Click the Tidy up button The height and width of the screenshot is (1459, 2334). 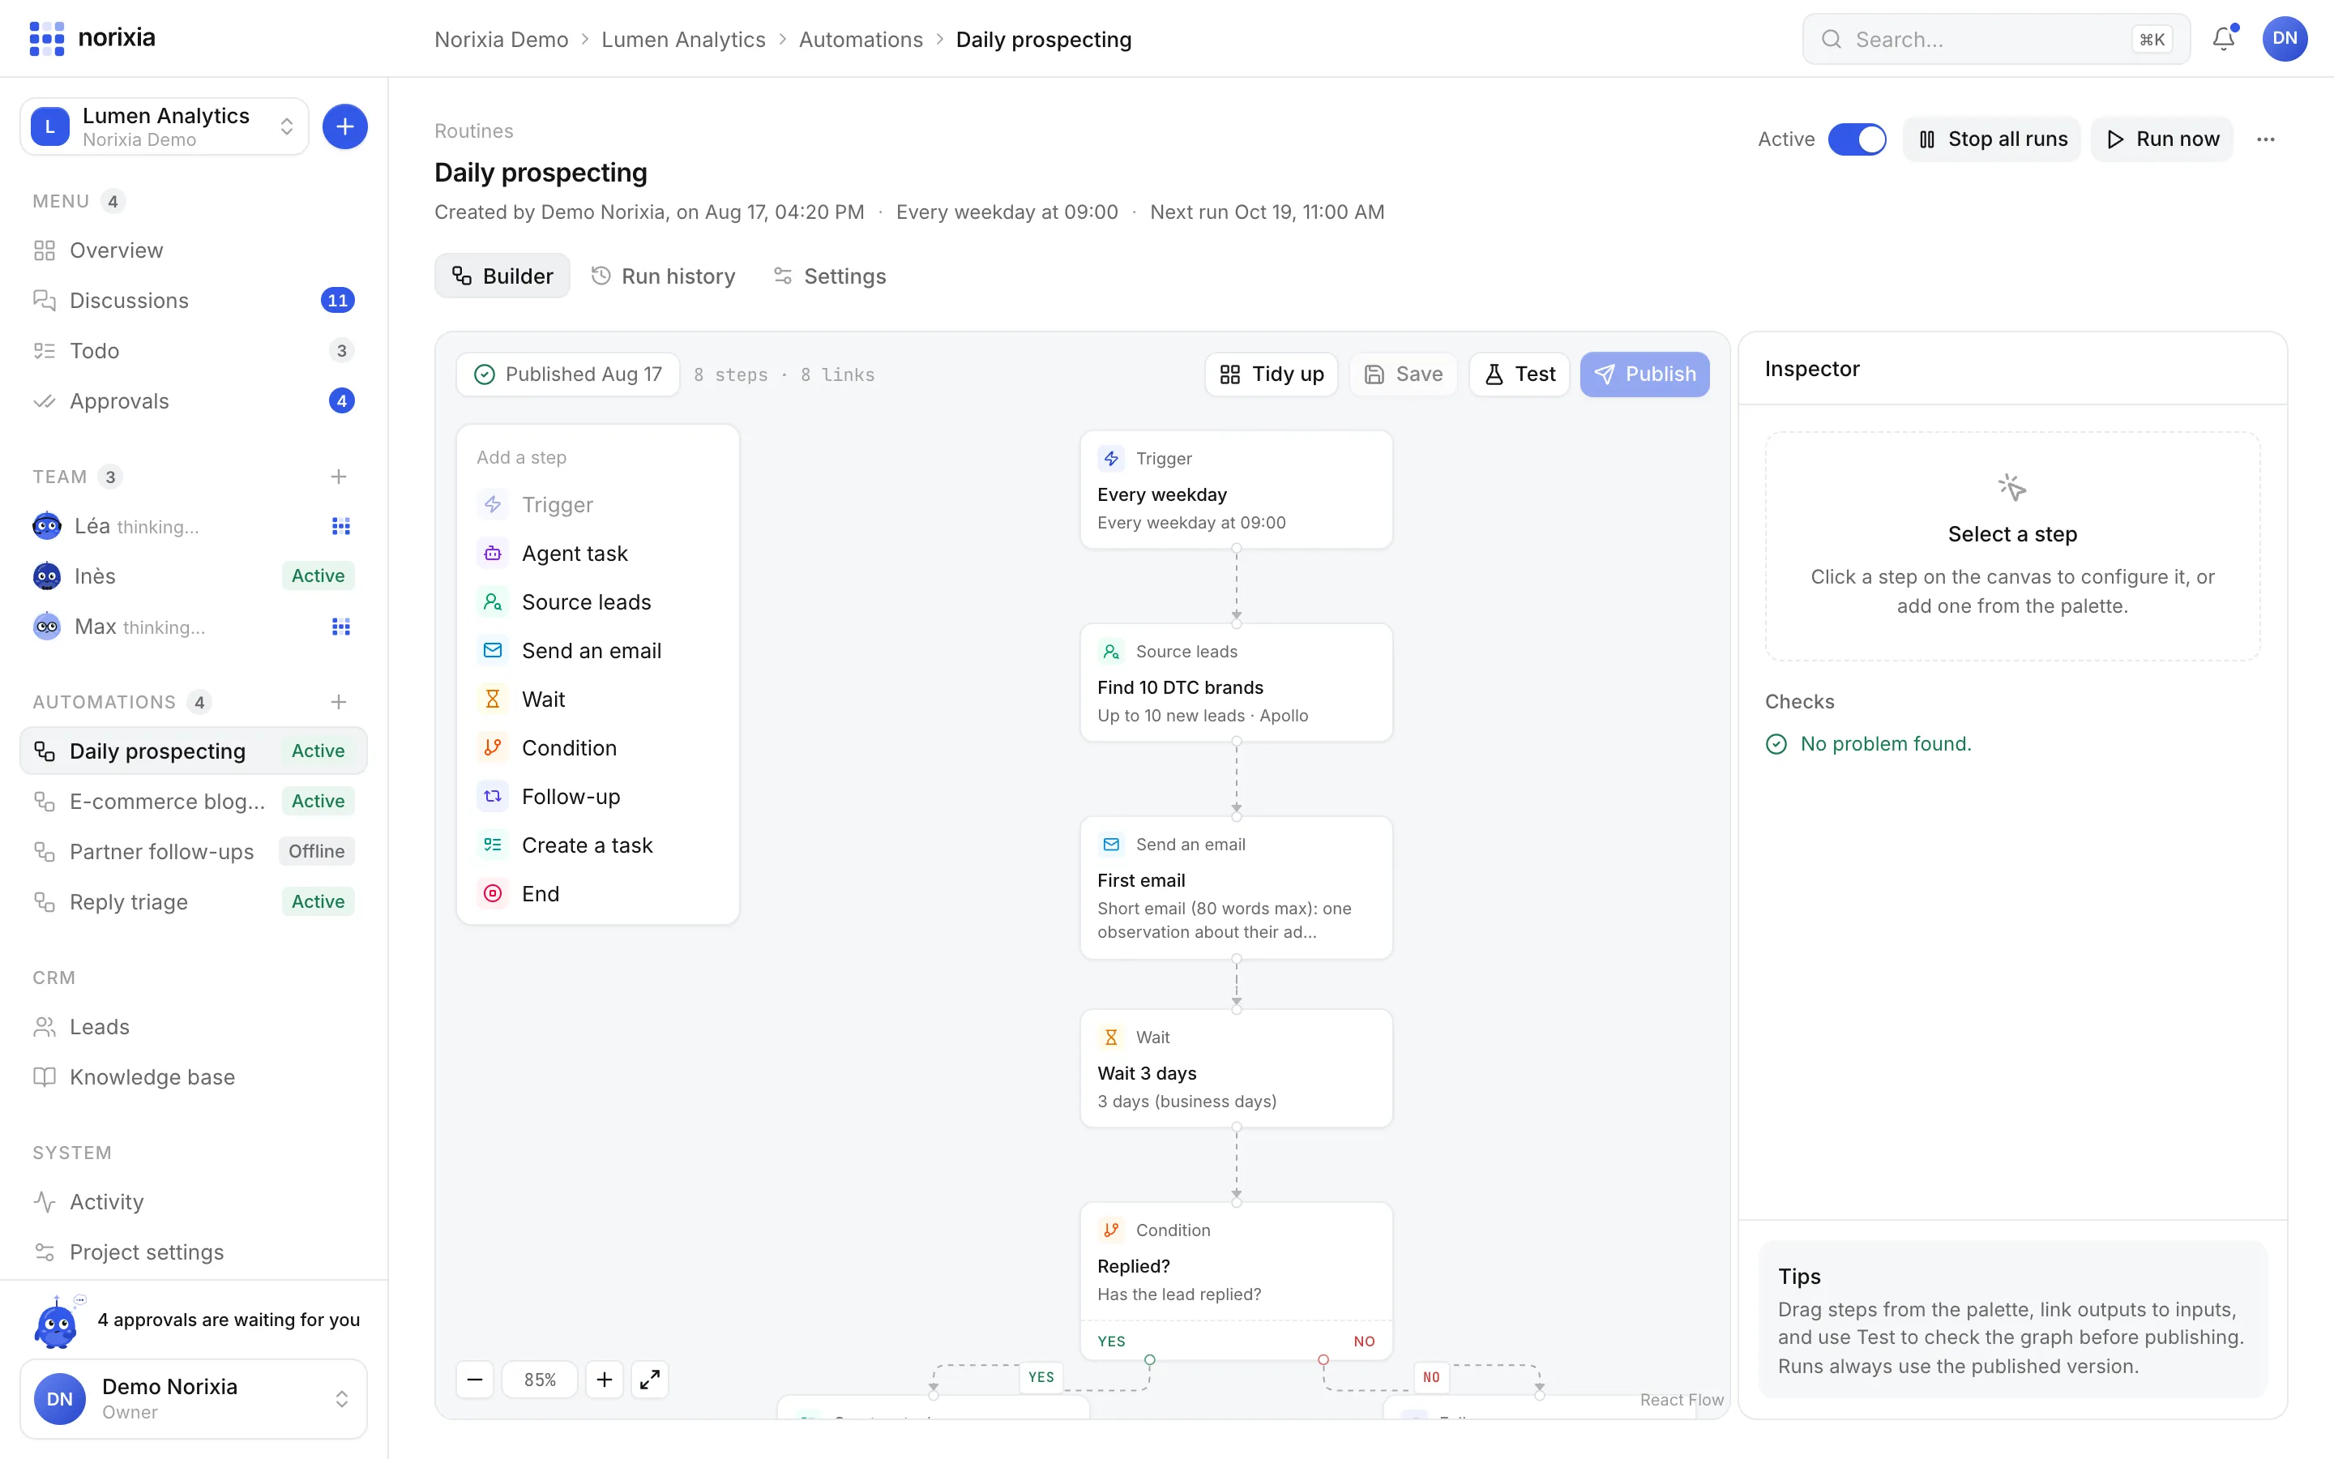tap(1272, 374)
